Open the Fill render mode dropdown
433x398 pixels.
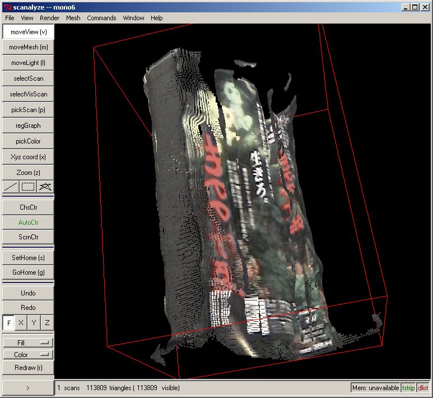[28, 343]
